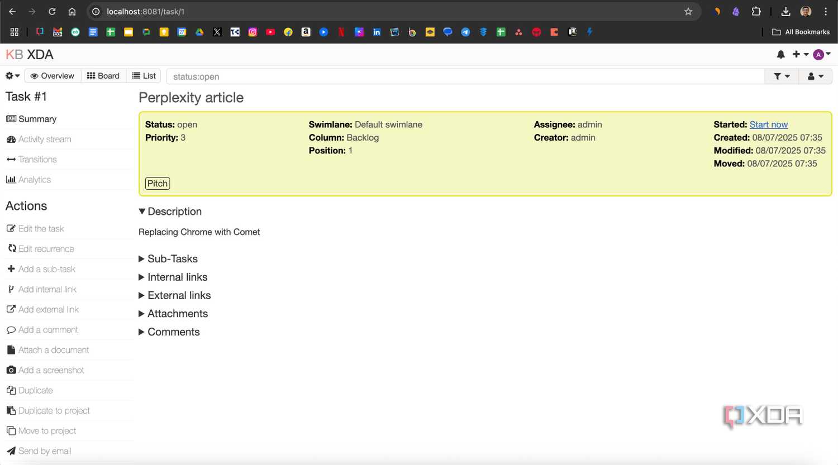Screen dimensions: 838x465
Task: Switch to the List view
Action: pos(144,76)
